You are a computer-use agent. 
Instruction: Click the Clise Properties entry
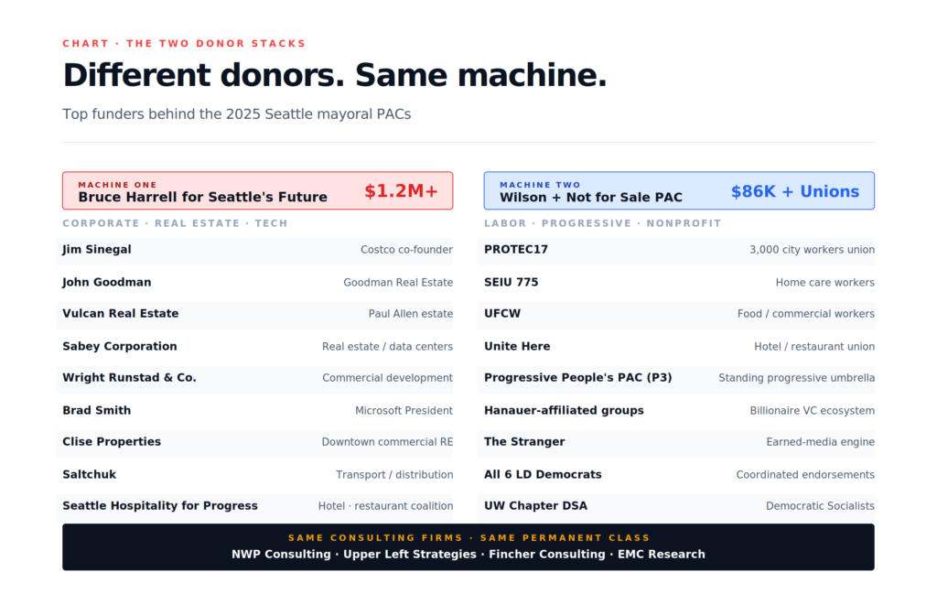click(x=254, y=442)
